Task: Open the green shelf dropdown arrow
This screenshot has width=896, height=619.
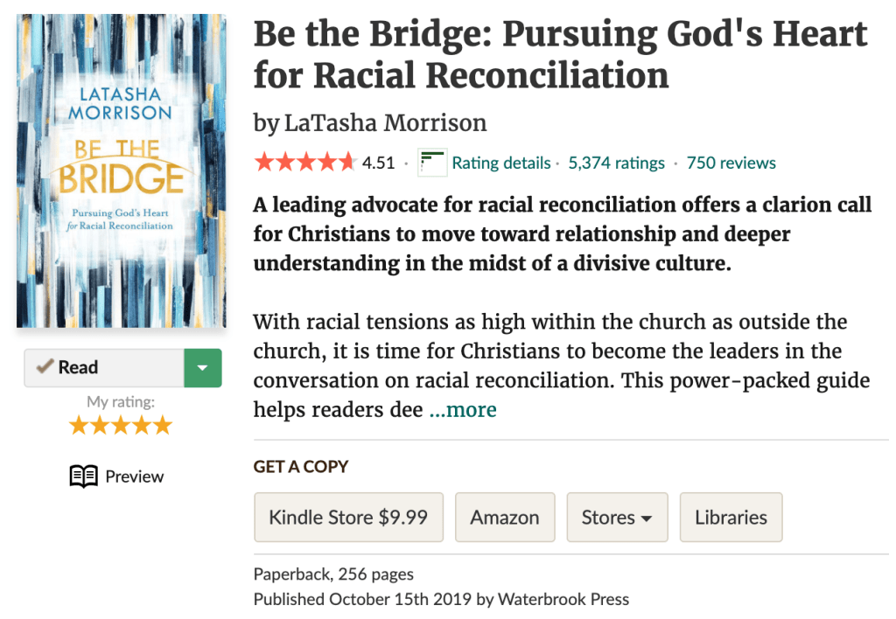Action: pos(203,367)
